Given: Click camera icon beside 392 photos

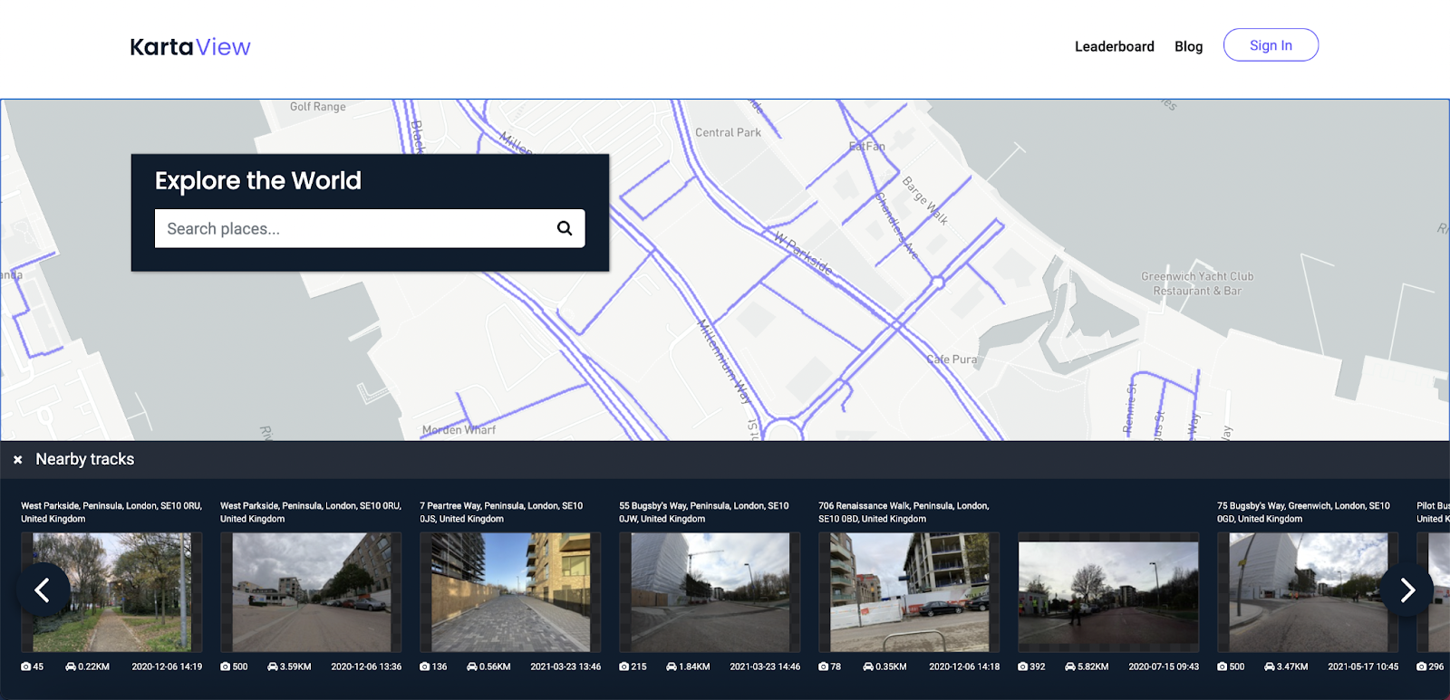Looking at the screenshot, I should (1023, 666).
